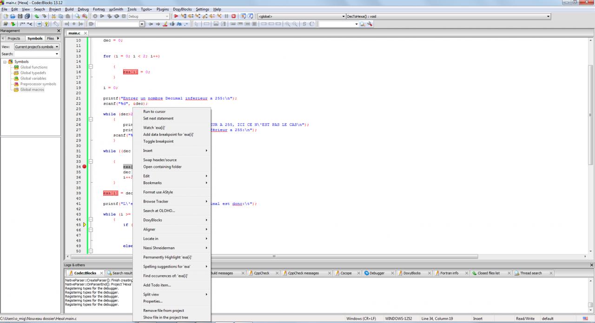Click the Run play icon

coord(102,16)
